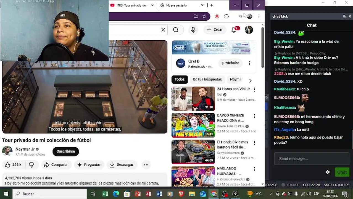Click the Descargar download button

pyautogui.click(x=122, y=164)
